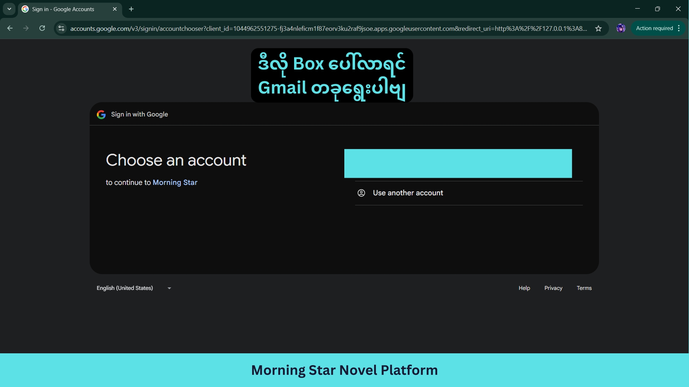Reload the current page
Viewport: 689px width, 387px height.
pos(42,28)
